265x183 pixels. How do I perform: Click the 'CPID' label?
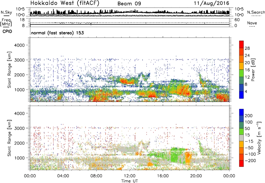7,31
